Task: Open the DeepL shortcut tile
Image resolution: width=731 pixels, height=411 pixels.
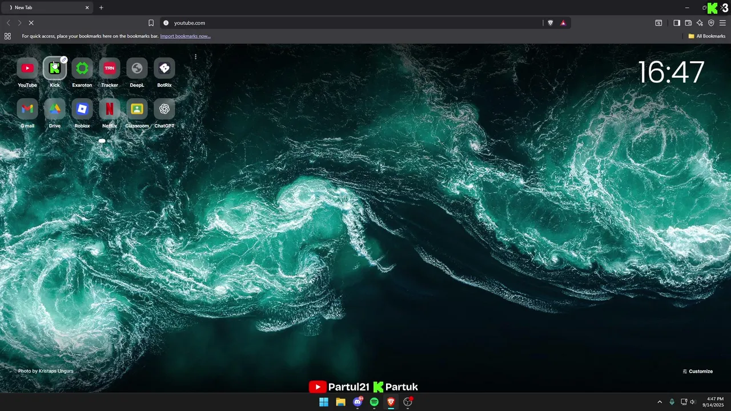Action: tap(137, 68)
